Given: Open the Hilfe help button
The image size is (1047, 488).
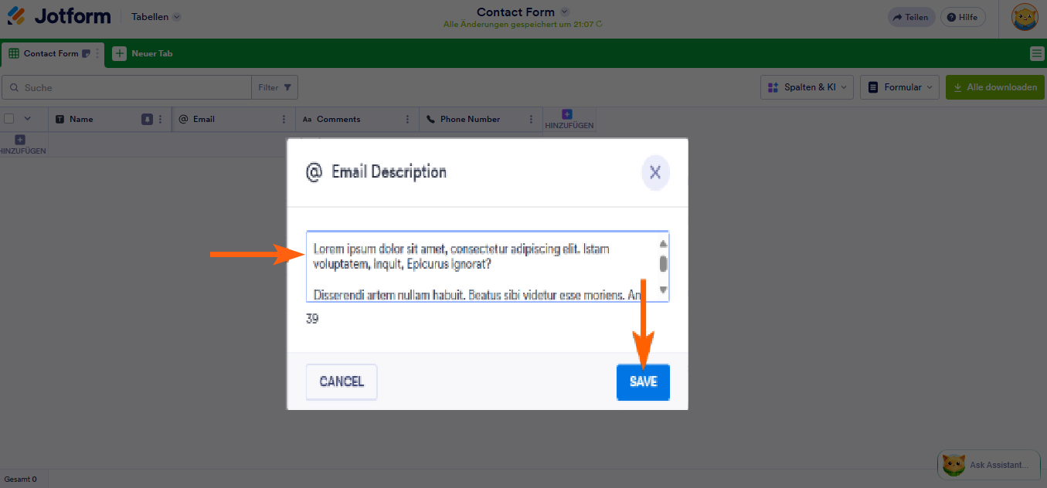Looking at the screenshot, I should tap(963, 17).
